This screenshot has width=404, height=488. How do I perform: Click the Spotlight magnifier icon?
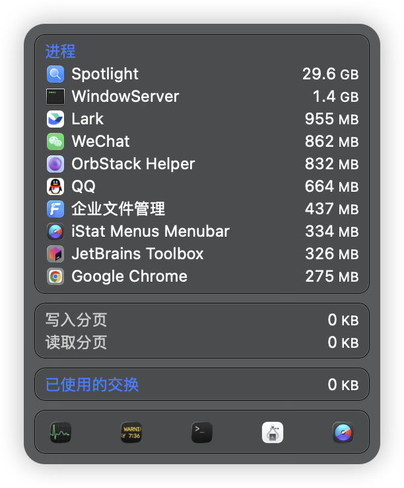(55, 74)
